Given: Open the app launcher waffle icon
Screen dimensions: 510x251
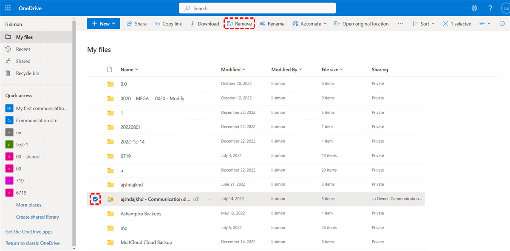Looking at the screenshot, I should [x=8, y=8].
